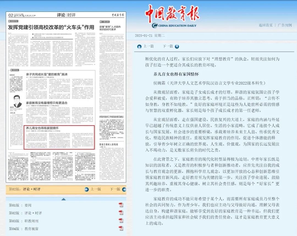Go to the next article via 下一篇
297x236 pixels.
(x=168, y=47)
